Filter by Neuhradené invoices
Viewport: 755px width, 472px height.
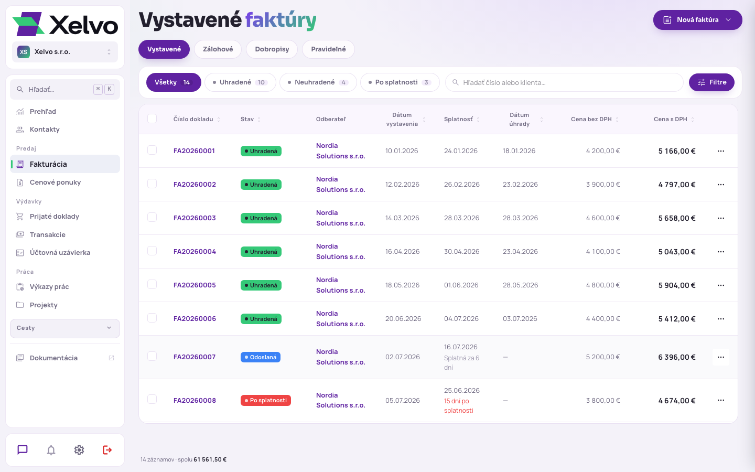pyautogui.click(x=318, y=82)
